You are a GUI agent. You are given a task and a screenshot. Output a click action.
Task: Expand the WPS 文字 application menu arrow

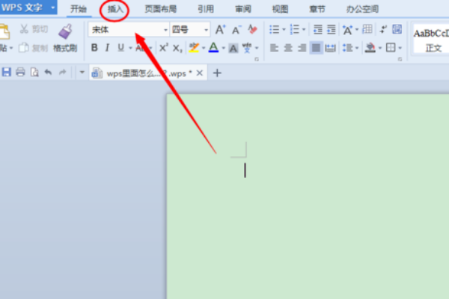click(53, 8)
